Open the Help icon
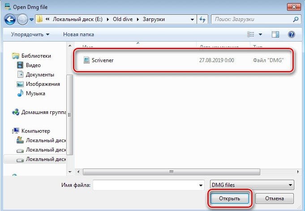The image size is (305, 211). click(x=291, y=34)
